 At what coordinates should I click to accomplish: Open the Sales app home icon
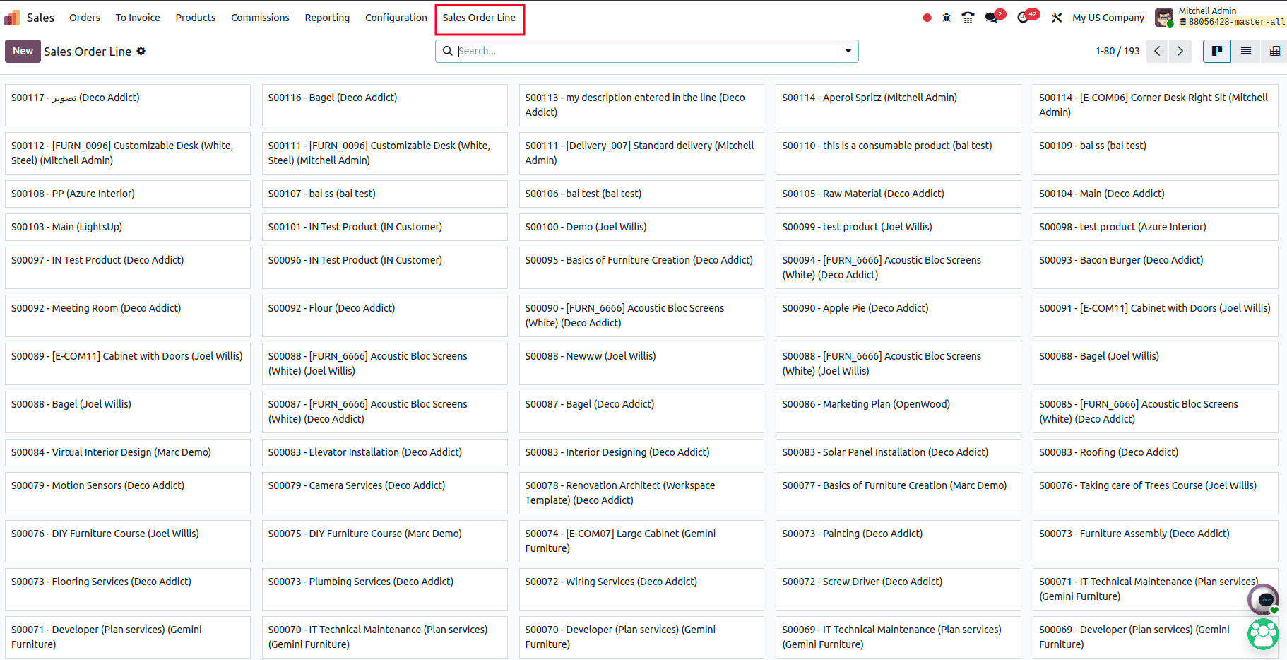coord(12,18)
